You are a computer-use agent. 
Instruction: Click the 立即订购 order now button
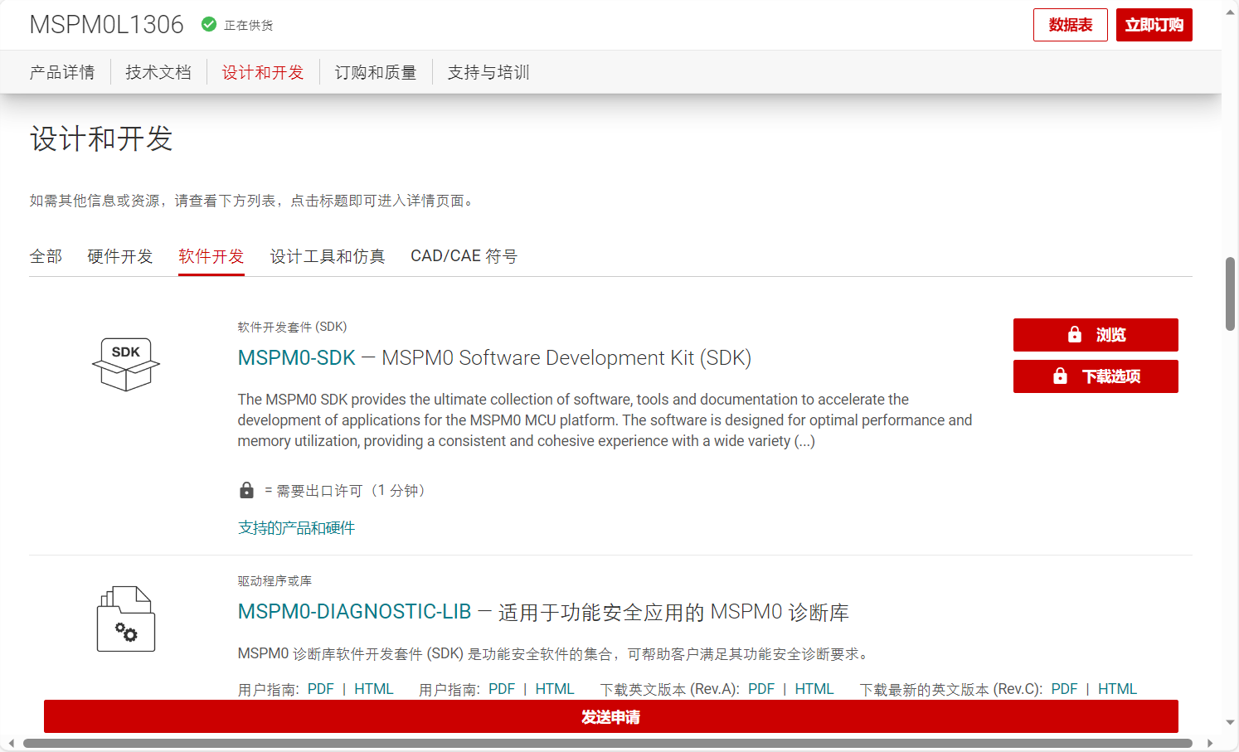(1154, 25)
